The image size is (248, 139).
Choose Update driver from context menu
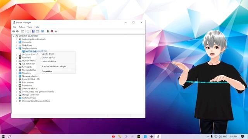[48, 54]
